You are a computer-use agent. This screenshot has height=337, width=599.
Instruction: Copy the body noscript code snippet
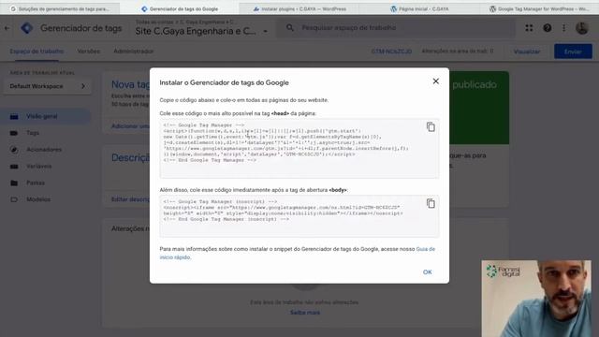pos(431,203)
